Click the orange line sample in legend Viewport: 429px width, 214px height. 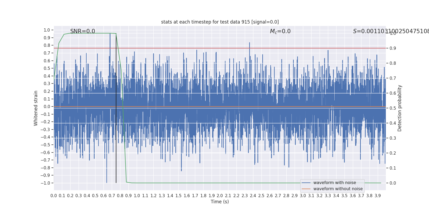click(306, 189)
